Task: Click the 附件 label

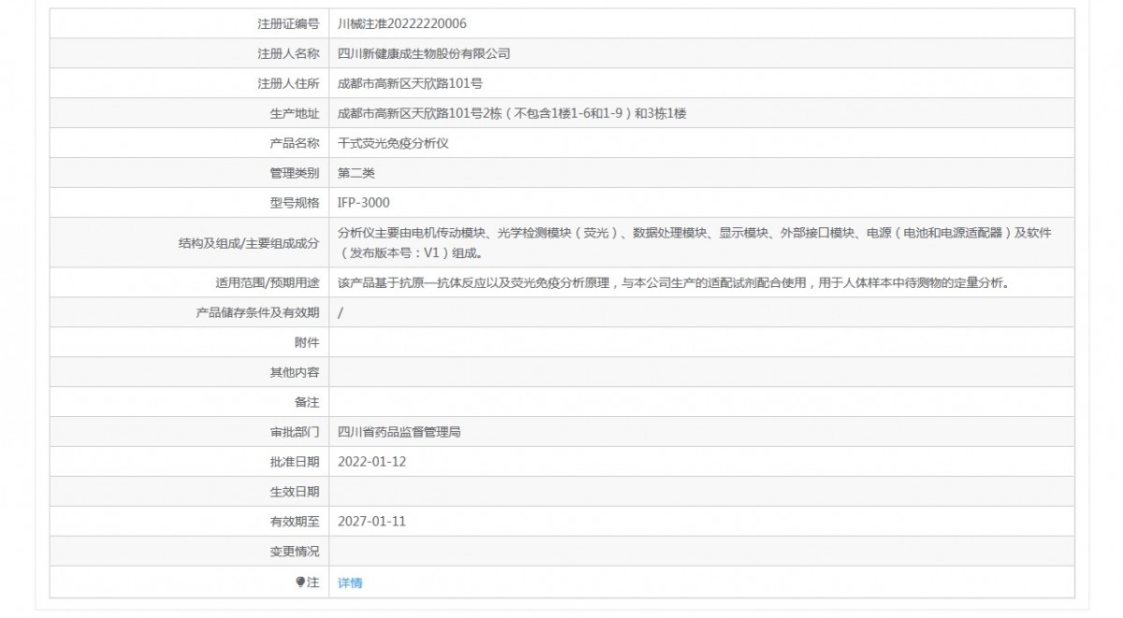Action: pos(306,342)
